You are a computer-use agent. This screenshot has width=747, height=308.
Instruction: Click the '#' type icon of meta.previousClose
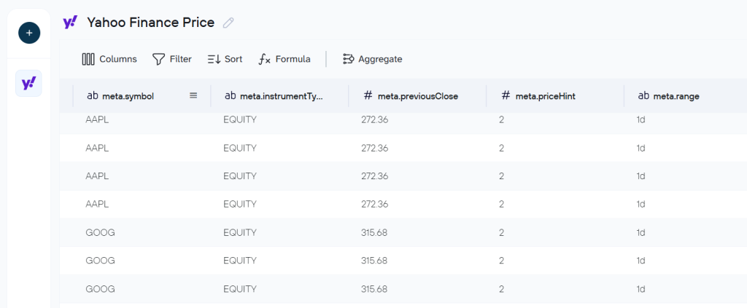point(368,95)
